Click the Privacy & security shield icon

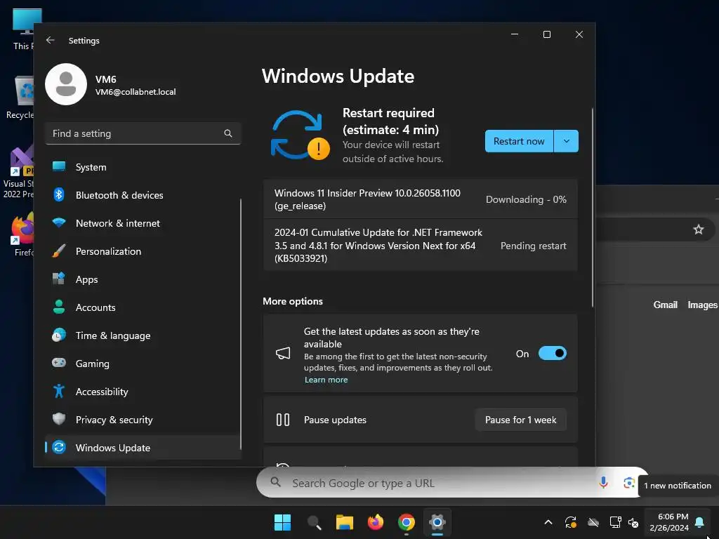coord(59,419)
